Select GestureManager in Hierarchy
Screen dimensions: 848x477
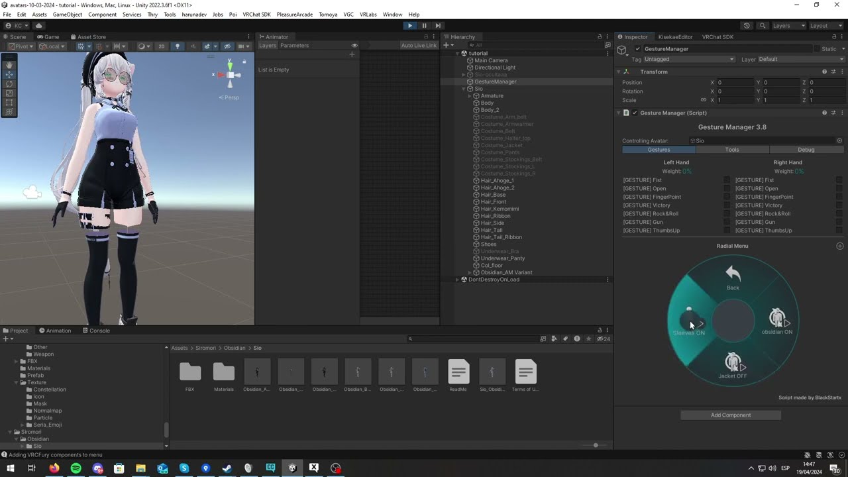[x=495, y=81]
